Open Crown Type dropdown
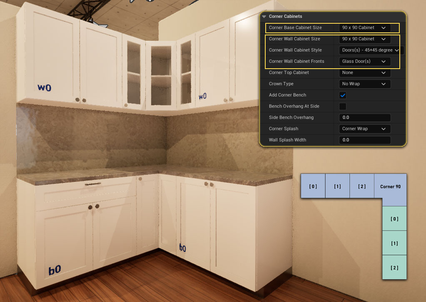426x302 pixels. (365, 84)
